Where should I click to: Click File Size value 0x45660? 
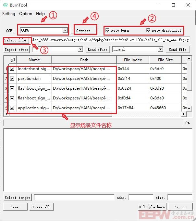coord(158,108)
